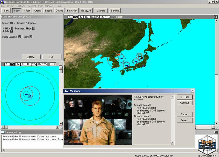Set unit window zoom to 32x

click(x=34, y=64)
